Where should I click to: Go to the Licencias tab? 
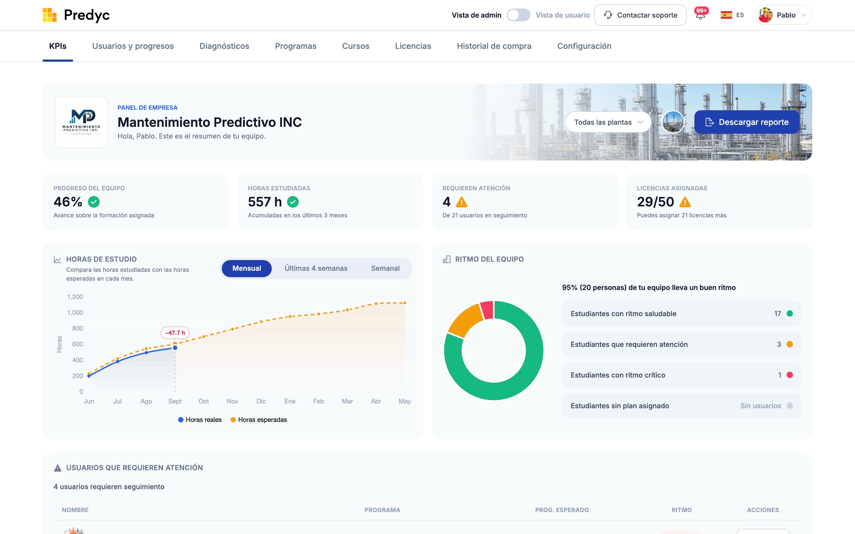413,46
